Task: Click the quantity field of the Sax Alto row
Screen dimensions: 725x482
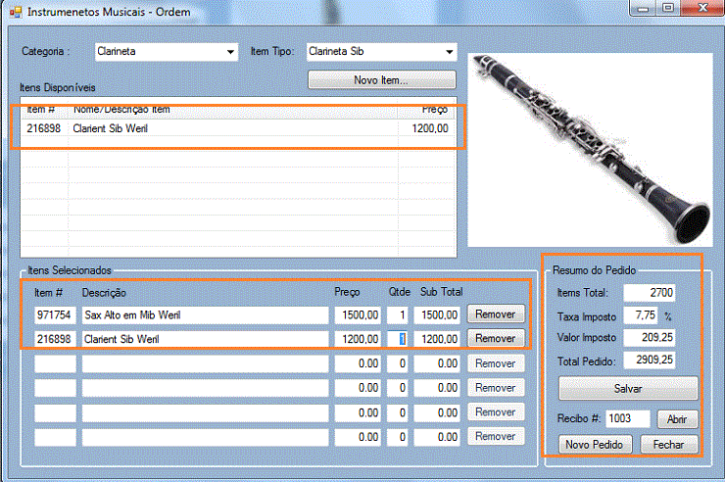Action: (397, 315)
